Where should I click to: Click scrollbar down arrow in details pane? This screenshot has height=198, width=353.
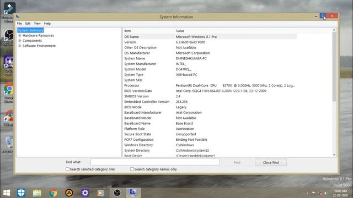(334, 155)
